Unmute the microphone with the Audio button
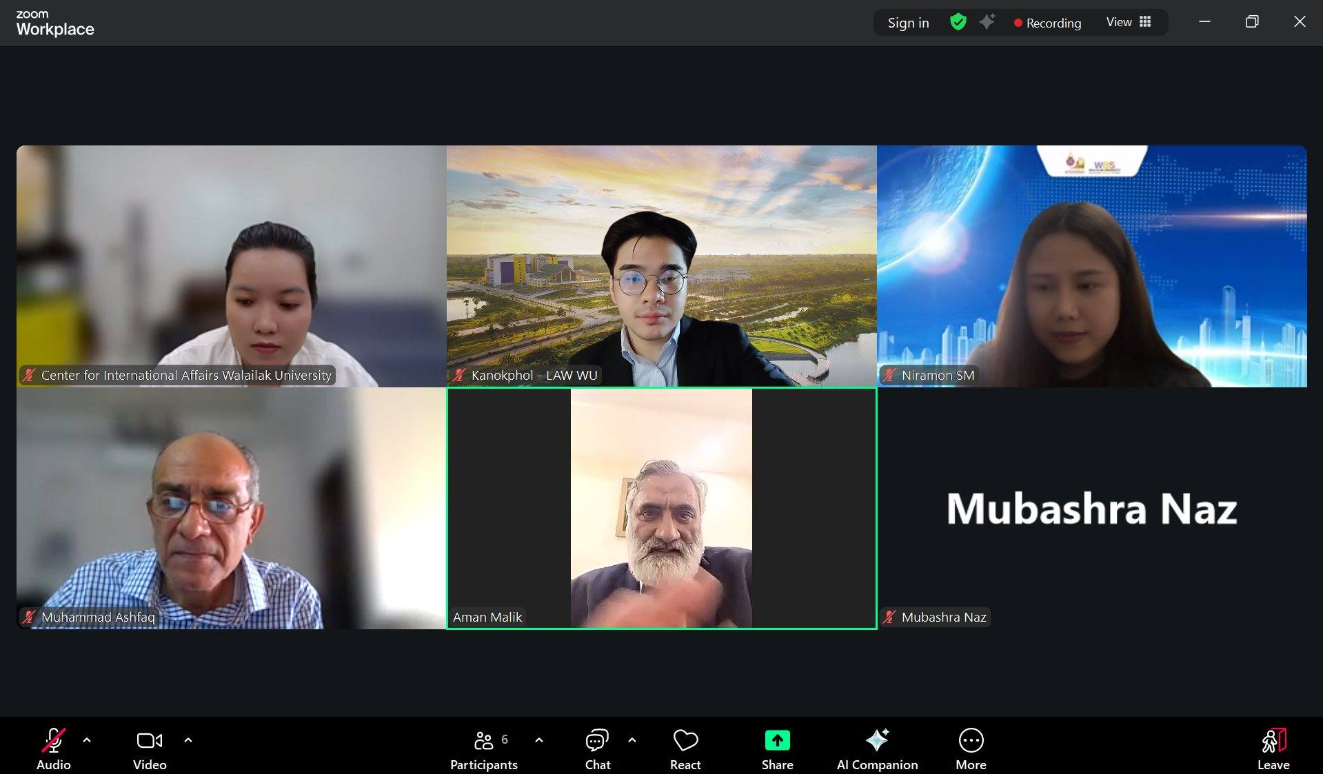Screen dimensions: 1323x774 53,748
